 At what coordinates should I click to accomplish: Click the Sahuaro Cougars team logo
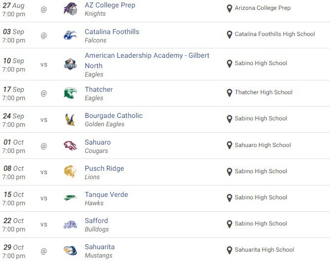(71, 146)
